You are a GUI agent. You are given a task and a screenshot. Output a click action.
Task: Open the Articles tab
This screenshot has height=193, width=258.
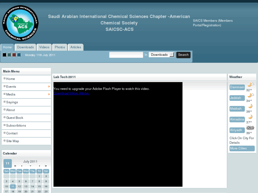click(76, 47)
